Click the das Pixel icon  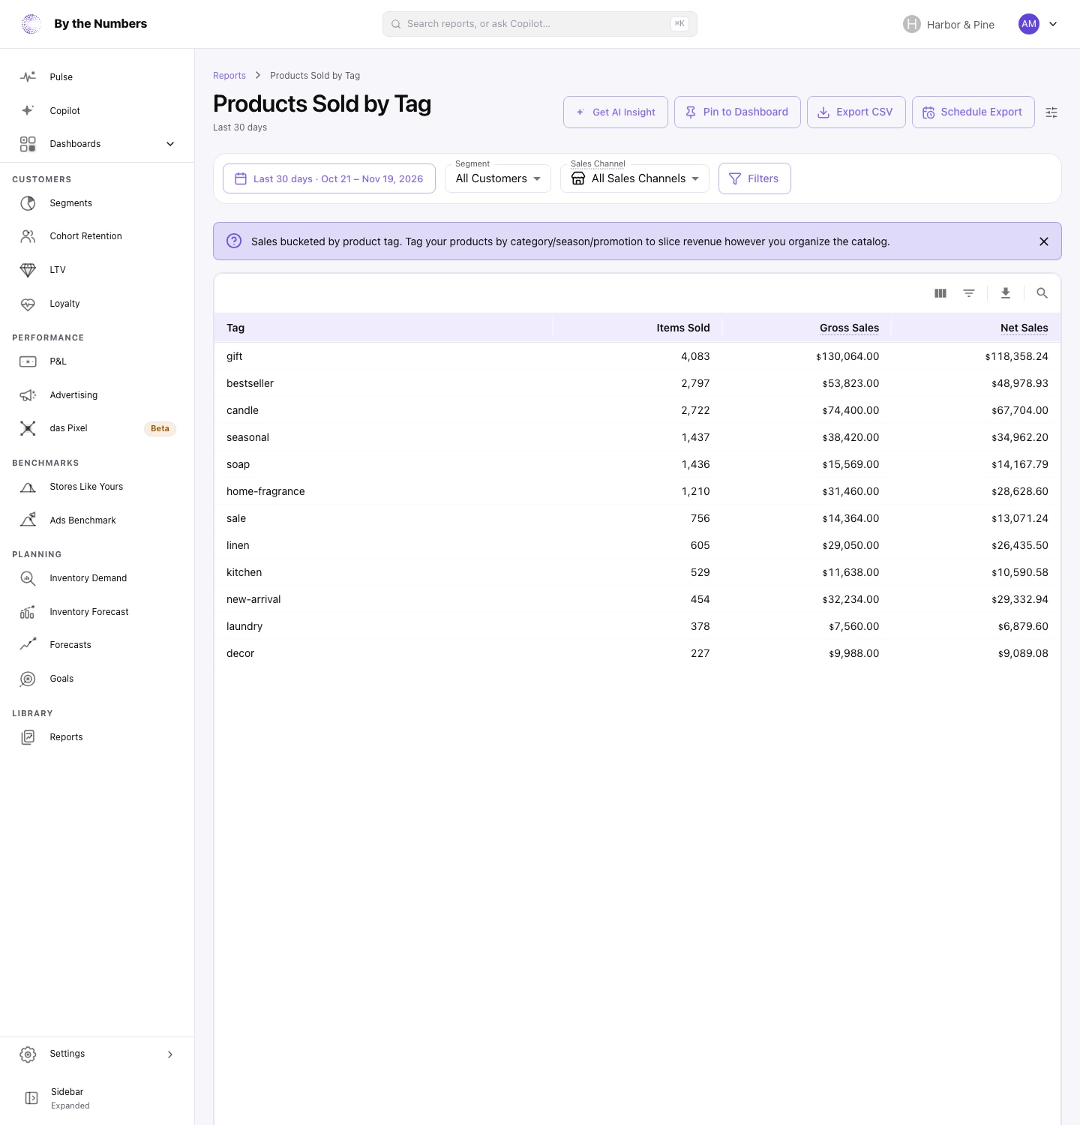28,428
